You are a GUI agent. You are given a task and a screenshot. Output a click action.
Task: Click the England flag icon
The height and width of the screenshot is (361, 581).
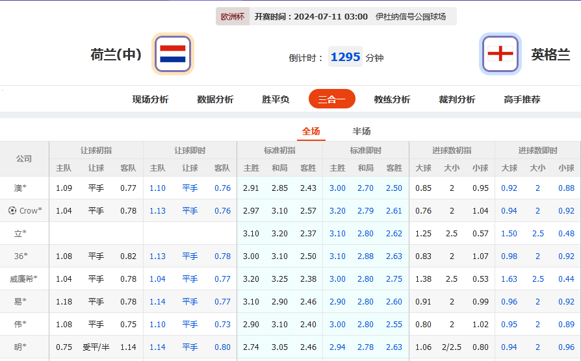pos(500,54)
